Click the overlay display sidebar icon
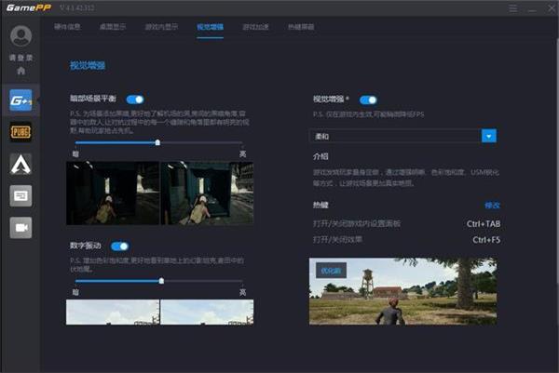Screen dimensions: 559x373 coord(20,195)
